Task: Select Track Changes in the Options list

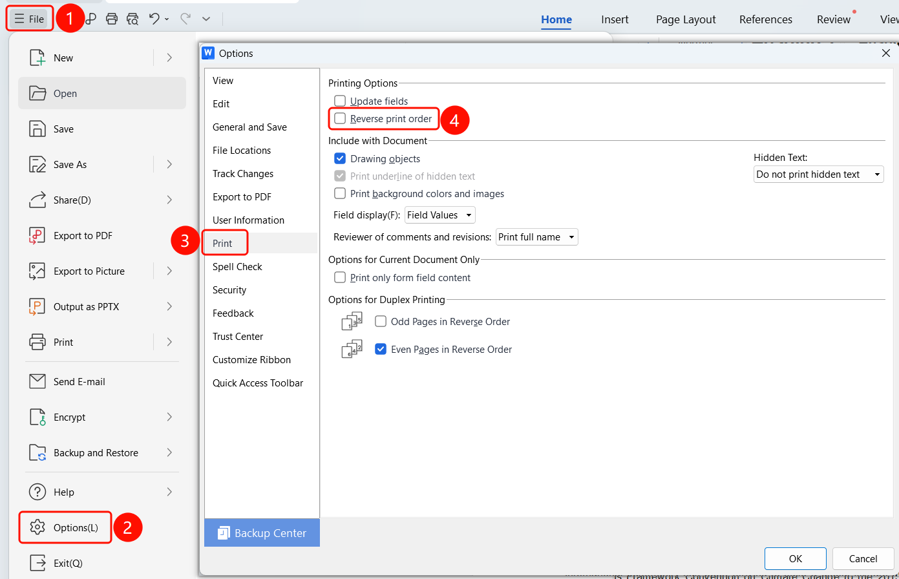Action: click(261, 173)
